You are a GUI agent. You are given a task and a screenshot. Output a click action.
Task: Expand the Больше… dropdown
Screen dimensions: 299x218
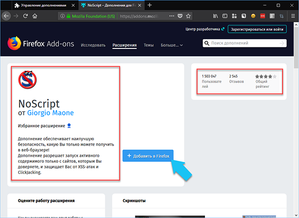[x=172, y=45]
